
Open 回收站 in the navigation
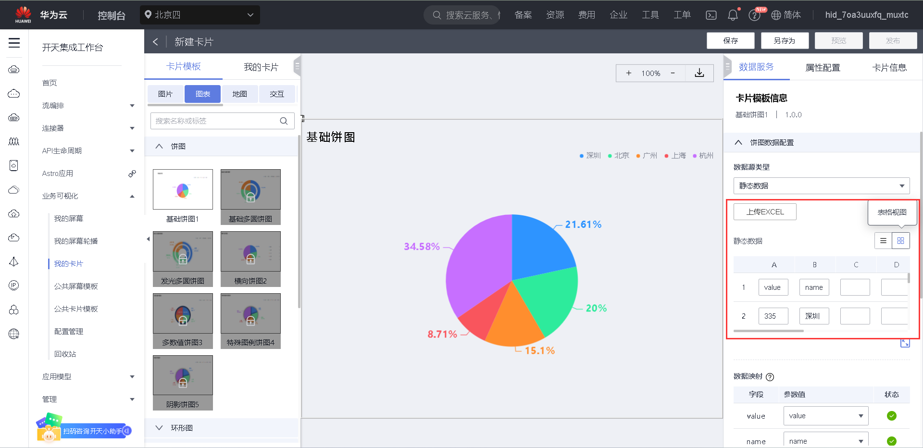coord(65,354)
